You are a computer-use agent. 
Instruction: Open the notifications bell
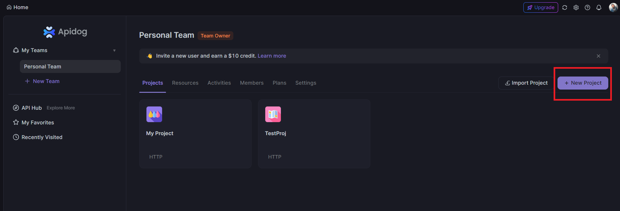(x=599, y=7)
